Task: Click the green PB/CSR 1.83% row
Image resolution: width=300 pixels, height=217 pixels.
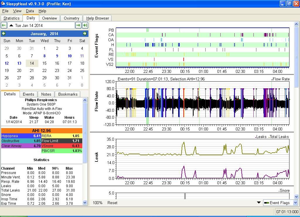Action: [62, 151]
